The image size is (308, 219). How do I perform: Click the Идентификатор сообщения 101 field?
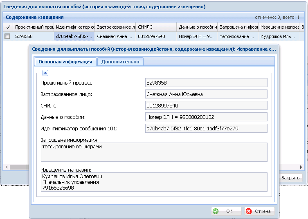206,128
